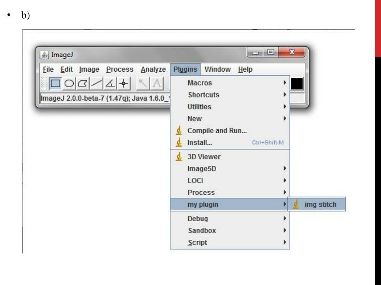The width and height of the screenshot is (381, 285).
Task: Open the Analyze menu
Action: (153, 69)
